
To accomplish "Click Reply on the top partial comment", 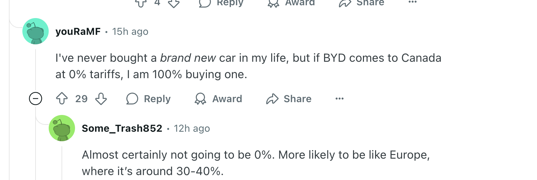I will [x=221, y=3].
